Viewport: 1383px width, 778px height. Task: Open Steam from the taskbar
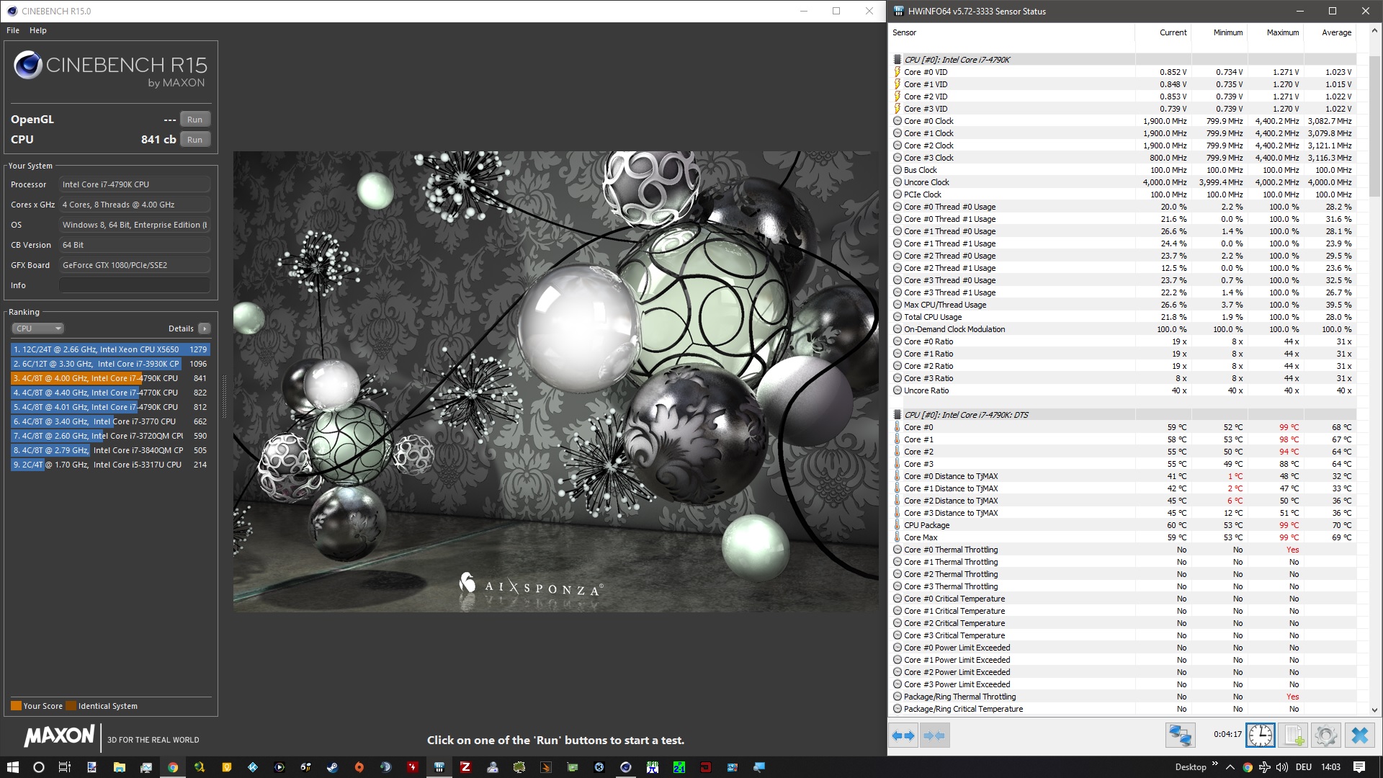click(x=332, y=767)
